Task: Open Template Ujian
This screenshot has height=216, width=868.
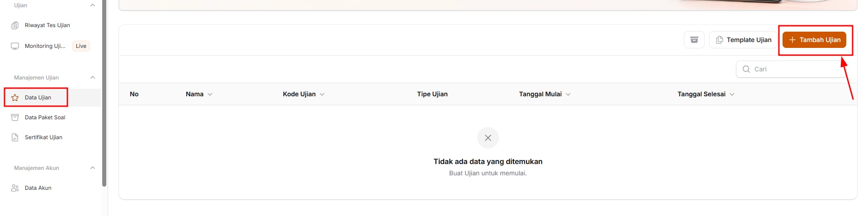Action: tap(743, 40)
